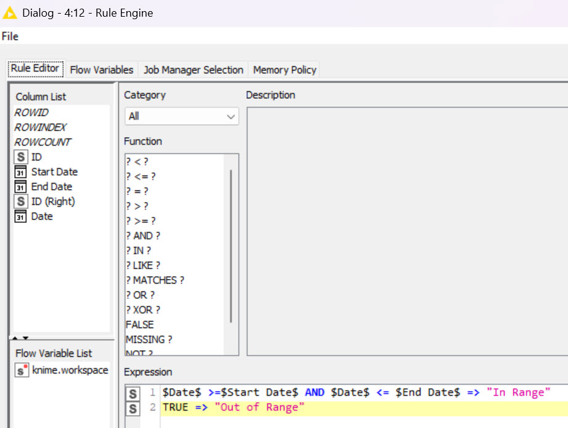Open the File menu
Image resolution: width=568 pixels, height=428 pixels.
[x=10, y=36]
